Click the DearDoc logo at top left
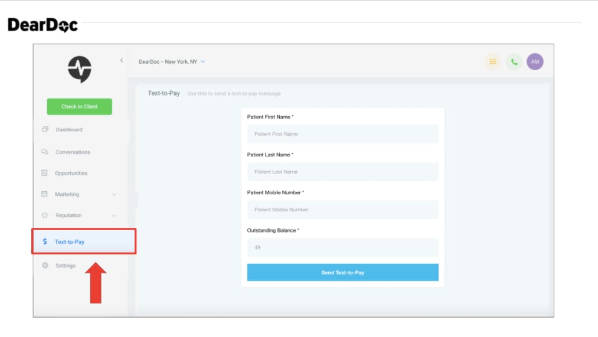The height and width of the screenshot is (337, 598). 43,25
